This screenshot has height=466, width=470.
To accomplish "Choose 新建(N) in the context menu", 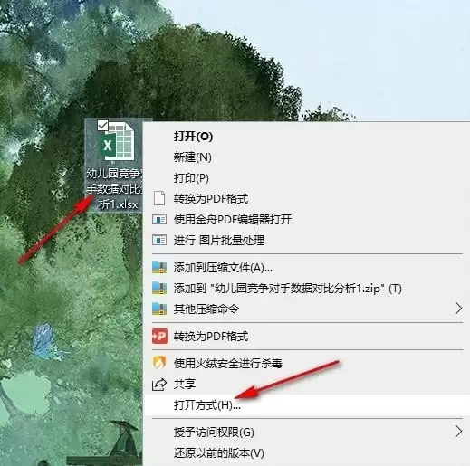I will [x=192, y=157].
